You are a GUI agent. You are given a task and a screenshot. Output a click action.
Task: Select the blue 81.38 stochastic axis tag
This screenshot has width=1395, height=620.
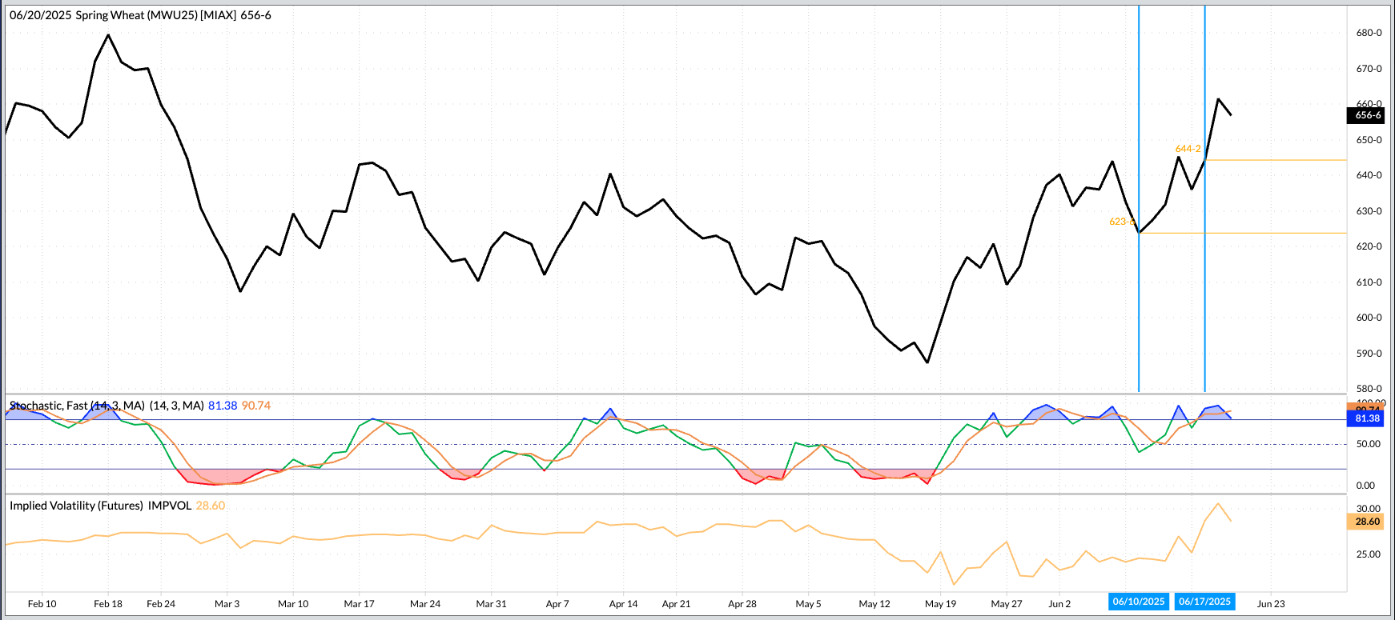1367,418
